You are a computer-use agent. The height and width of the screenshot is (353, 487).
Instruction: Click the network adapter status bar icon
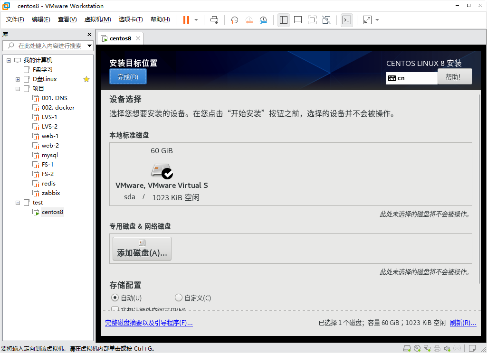(x=427, y=348)
